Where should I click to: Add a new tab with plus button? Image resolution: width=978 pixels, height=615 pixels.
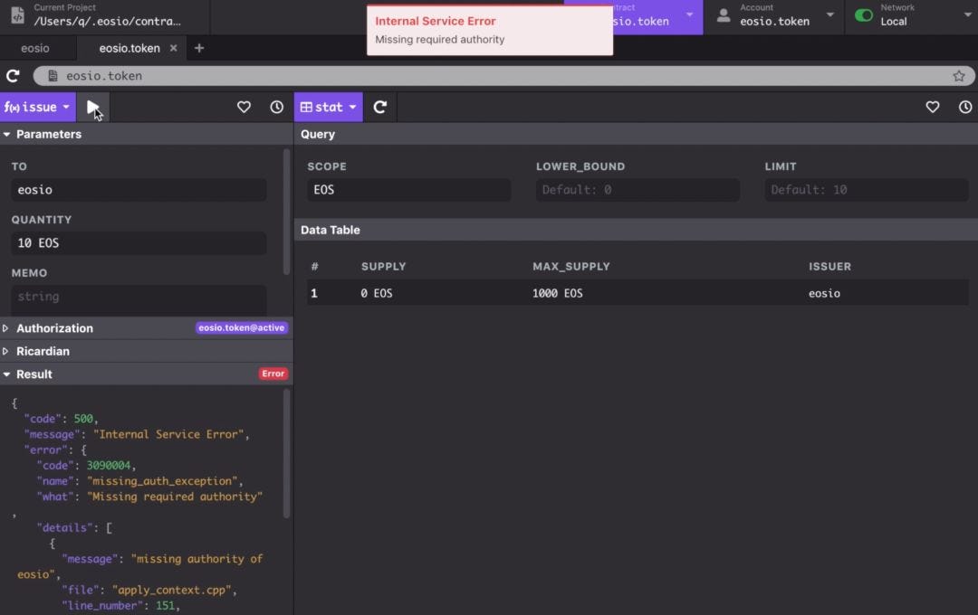(199, 48)
